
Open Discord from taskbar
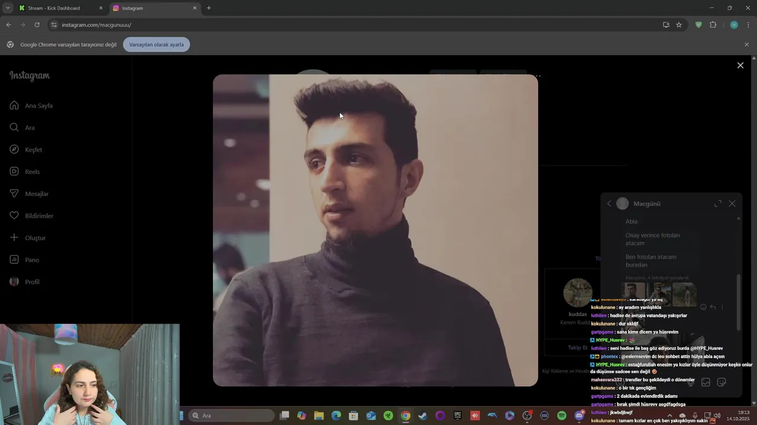[x=579, y=416]
